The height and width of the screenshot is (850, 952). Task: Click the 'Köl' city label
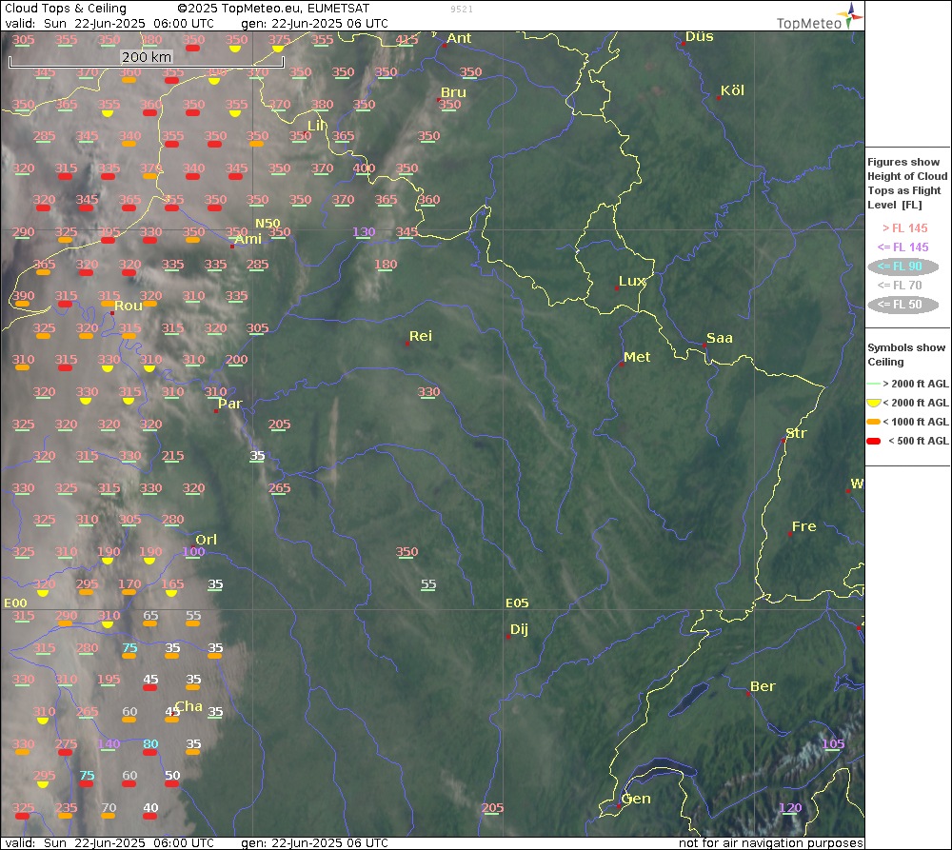732,90
